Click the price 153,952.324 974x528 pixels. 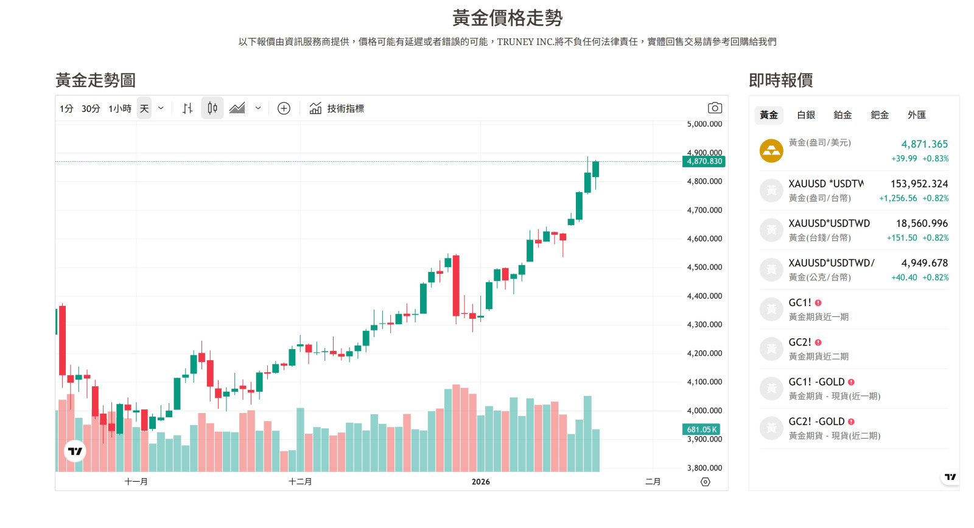[x=919, y=184]
